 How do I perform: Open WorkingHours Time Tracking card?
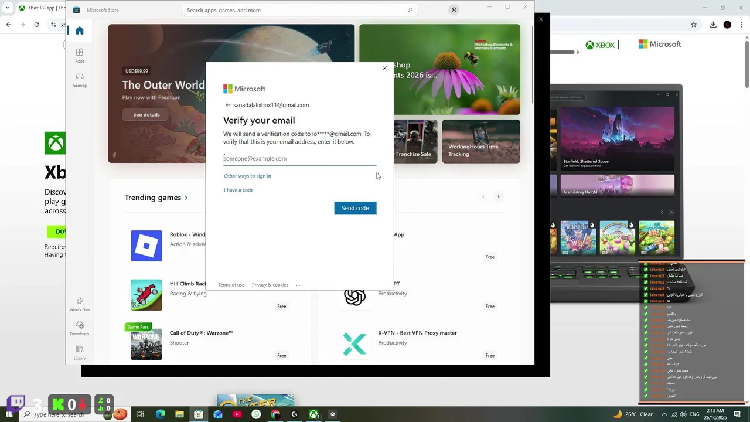(481, 141)
